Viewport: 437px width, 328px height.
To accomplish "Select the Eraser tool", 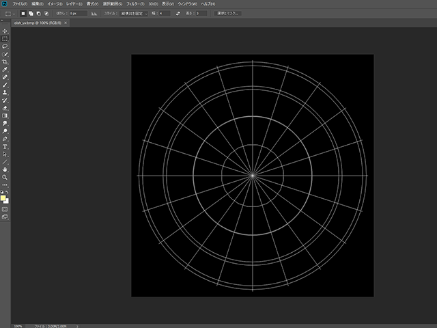I will click(5, 108).
